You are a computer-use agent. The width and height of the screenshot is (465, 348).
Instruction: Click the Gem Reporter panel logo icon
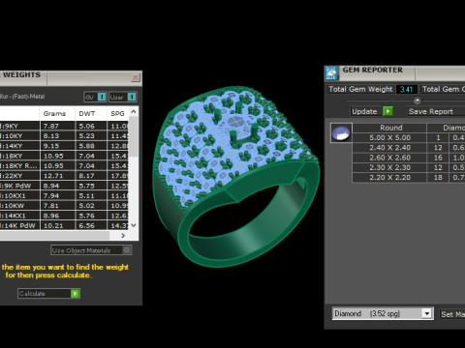pos(331,72)
